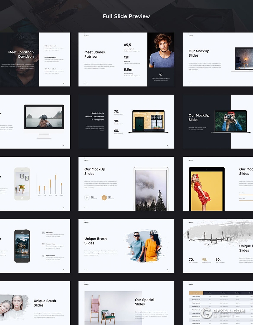Click James Patrison's portrait photo
Viewport: 253px width, 325px height.
(161, 50)
